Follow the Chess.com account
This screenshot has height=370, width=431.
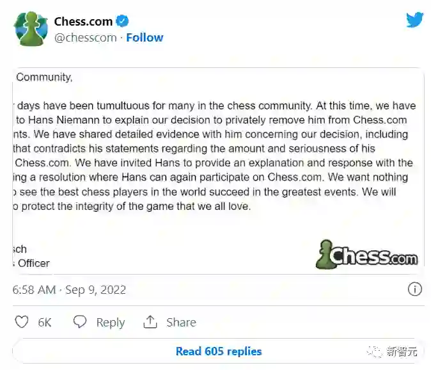click(145, 37)
